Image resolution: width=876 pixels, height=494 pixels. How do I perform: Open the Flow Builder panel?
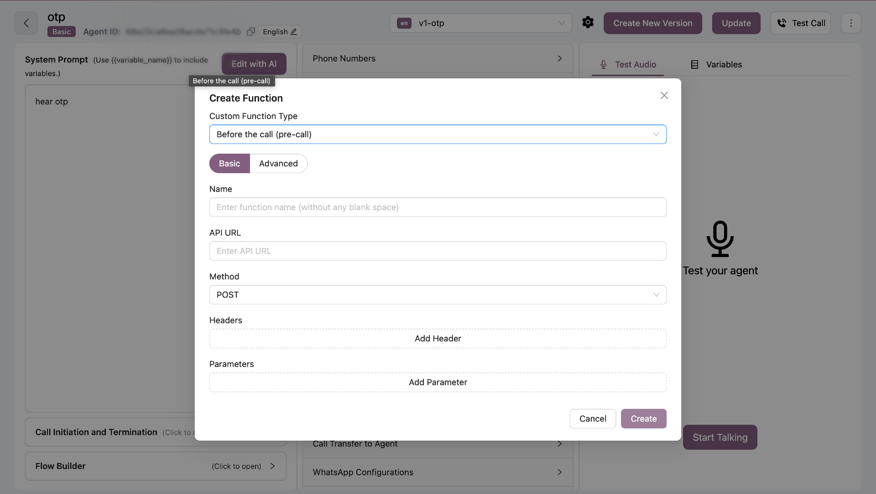click(156, 466)
